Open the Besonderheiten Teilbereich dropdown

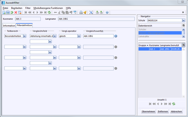coord(25,36)
